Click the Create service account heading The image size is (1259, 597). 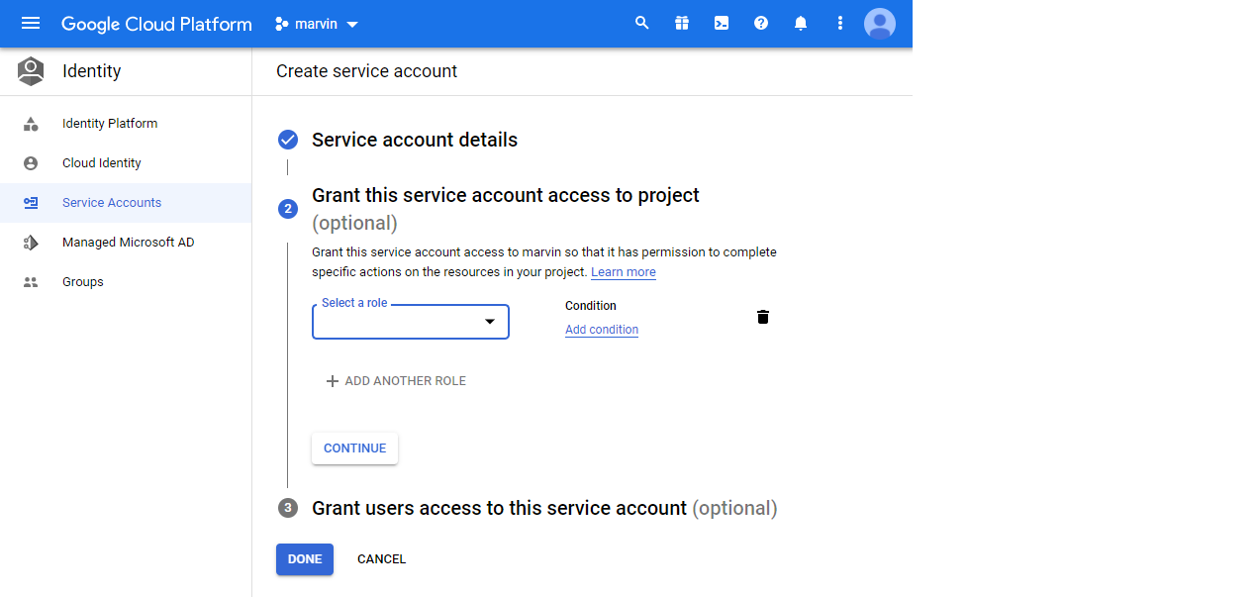(367, 71)
